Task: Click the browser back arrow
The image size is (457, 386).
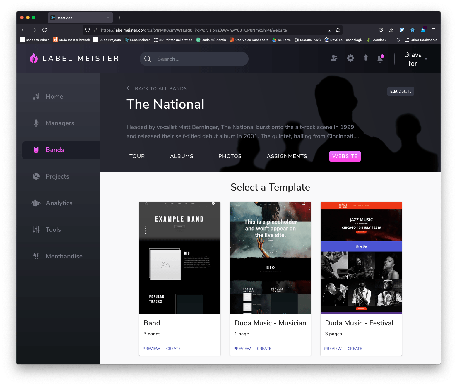Action: [x=23, y=30]
